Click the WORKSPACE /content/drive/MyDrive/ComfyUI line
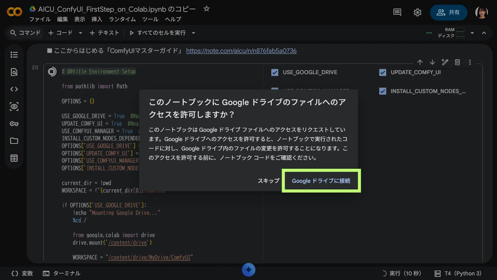Image resolution: width=497 pixels, height=280 pixels. point(133,258)
